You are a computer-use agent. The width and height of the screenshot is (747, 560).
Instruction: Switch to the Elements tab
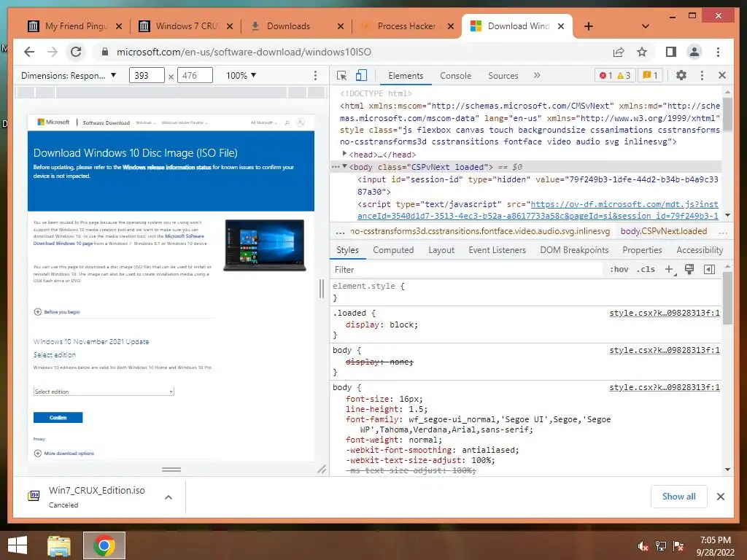click(406, 76)
